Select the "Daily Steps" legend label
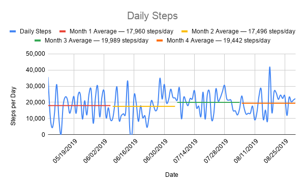Image resolution: width=305 pixels, height=188 pixels. click(36, 31)
